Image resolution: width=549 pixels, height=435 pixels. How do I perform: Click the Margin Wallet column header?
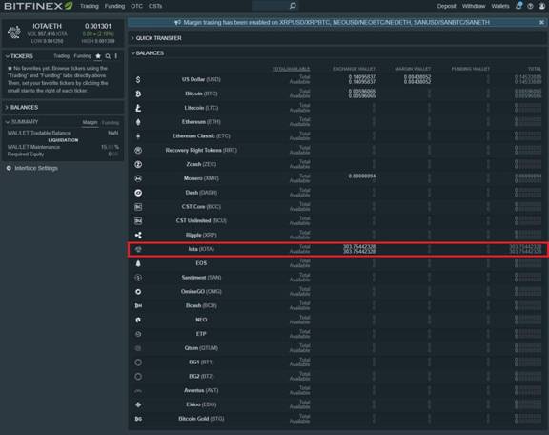pos(413,69)
